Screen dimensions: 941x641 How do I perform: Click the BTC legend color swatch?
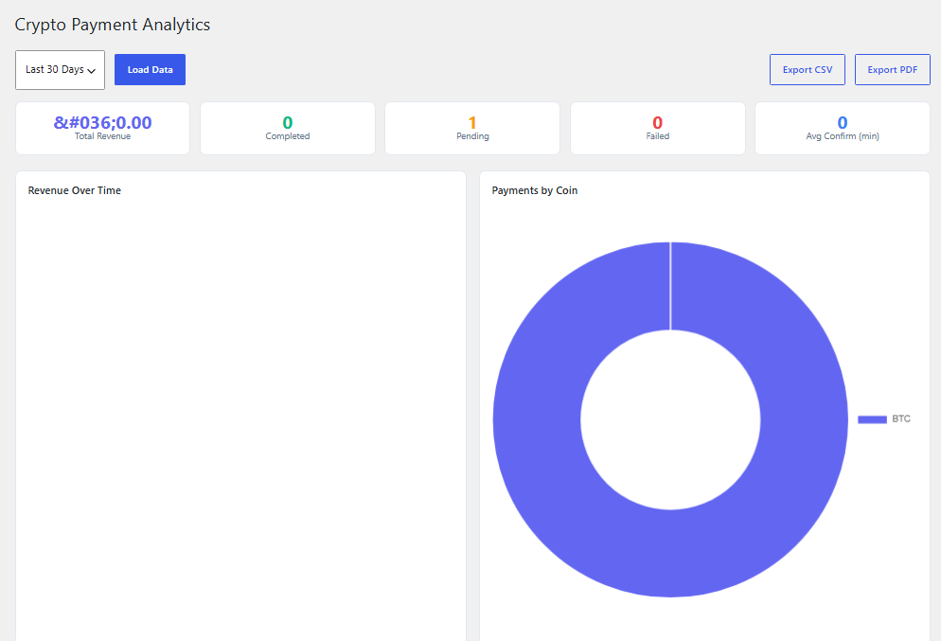pyautogui.click(x=872, y=419)
